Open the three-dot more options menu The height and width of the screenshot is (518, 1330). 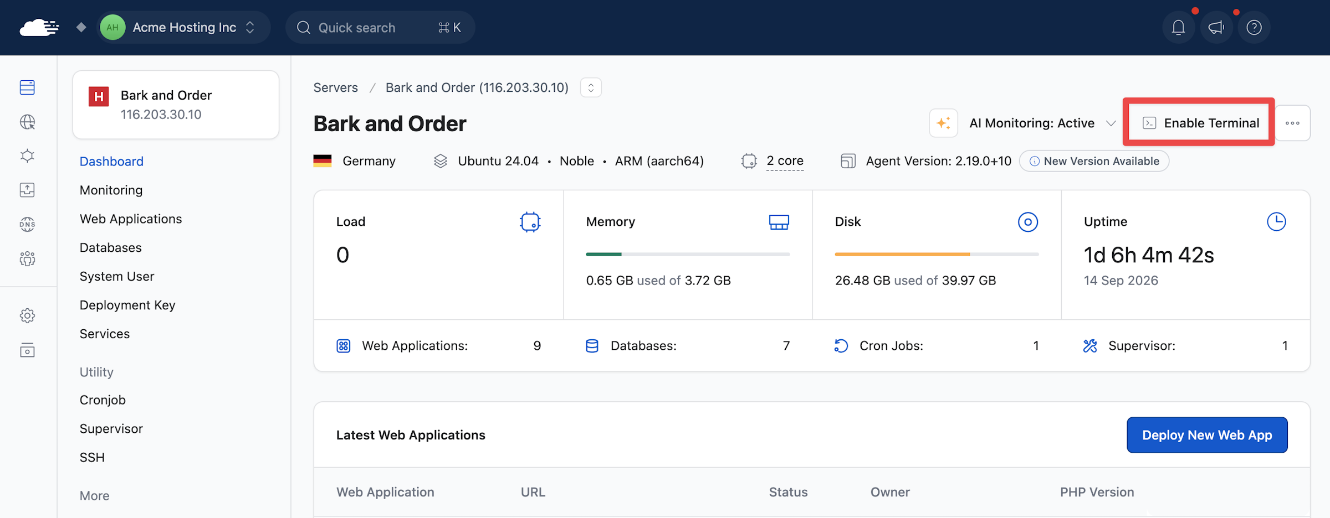pyautogui.click(x=1292, y=123)
